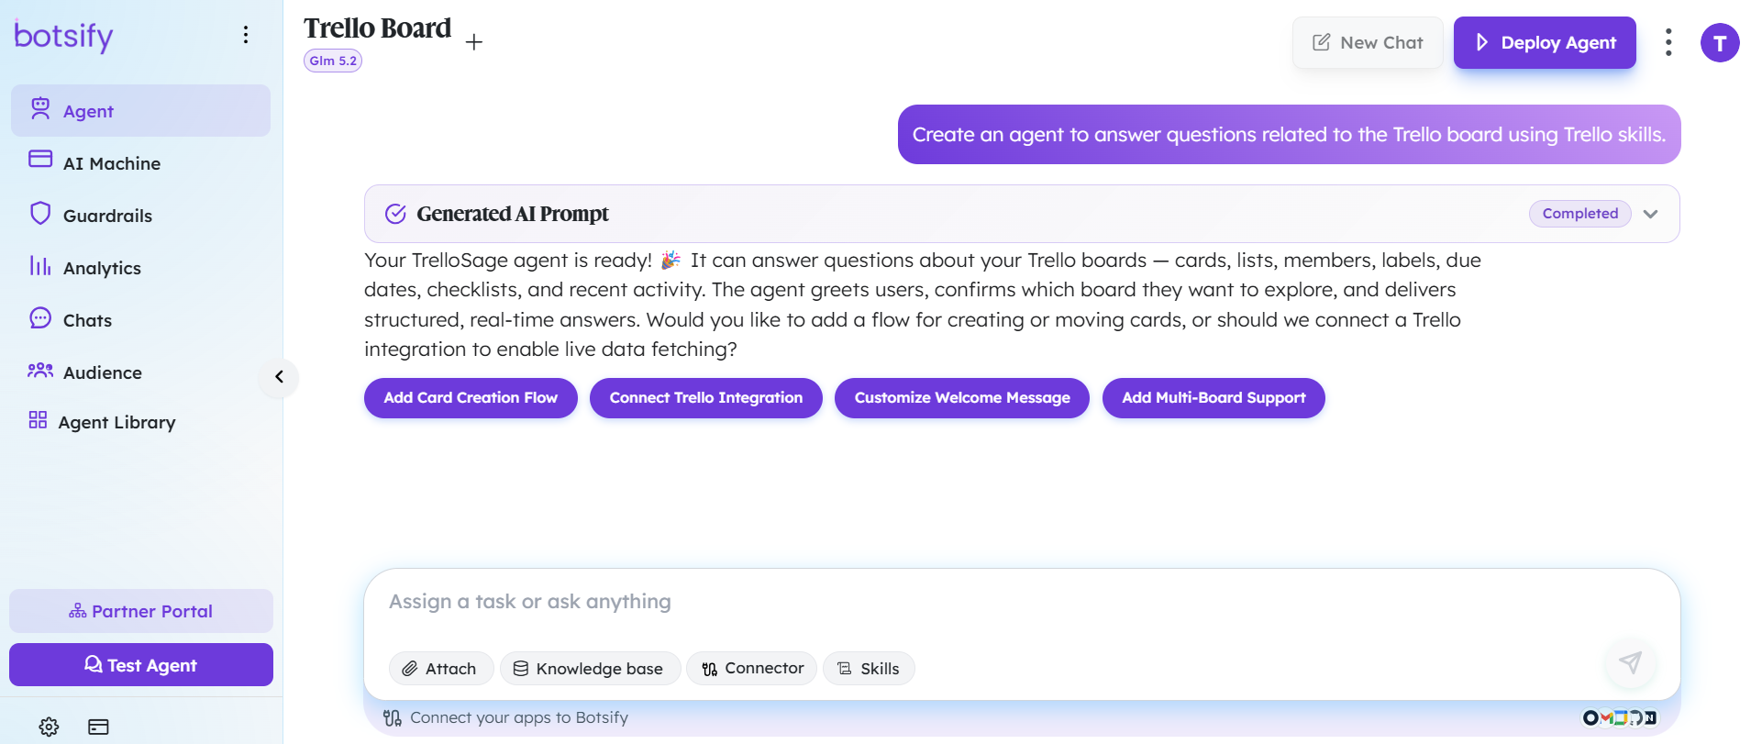Viewport: 1751px width, 744px height.
Task: Open the Knowledge base option
Action: 590,669
